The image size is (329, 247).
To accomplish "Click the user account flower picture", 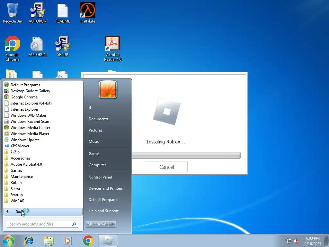I will 108,89.
